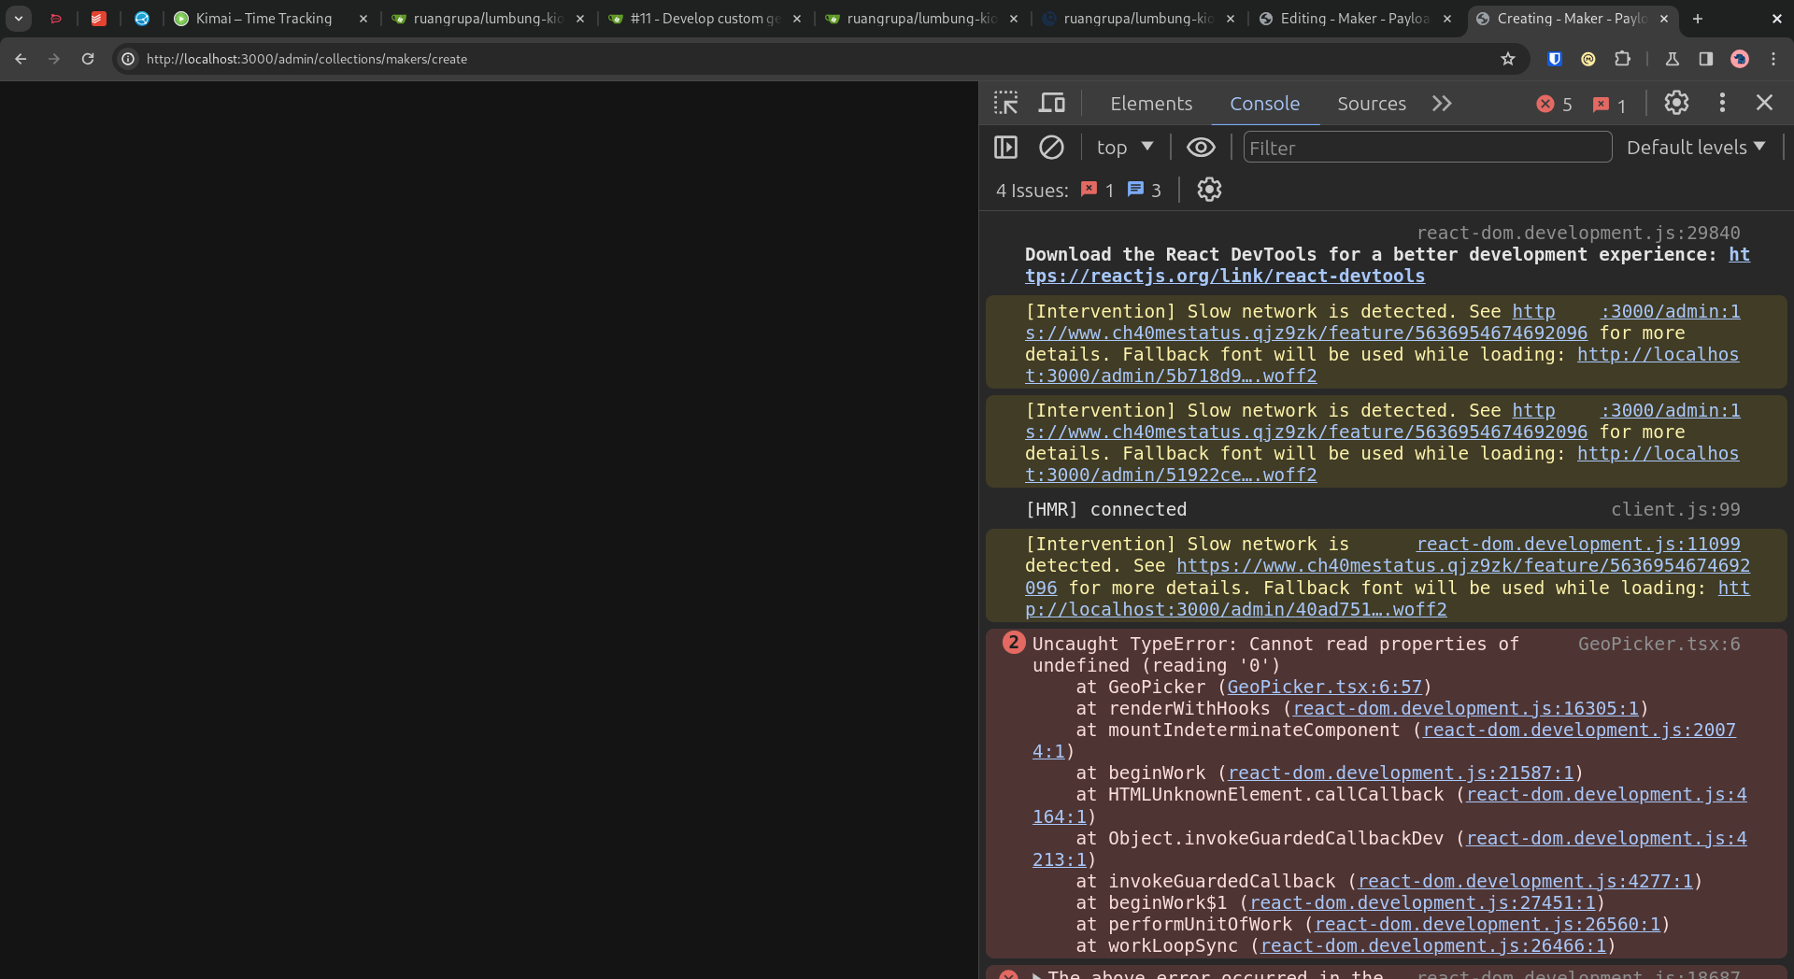1794x979 pixels.
Task: Open the Default levels dropdown
Action: pos(1695,148)
